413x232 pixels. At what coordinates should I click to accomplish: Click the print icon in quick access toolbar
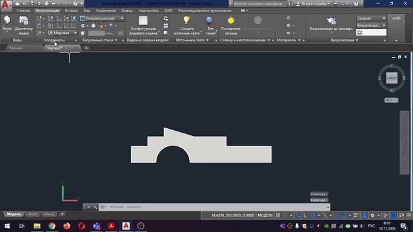coord(46,4)
